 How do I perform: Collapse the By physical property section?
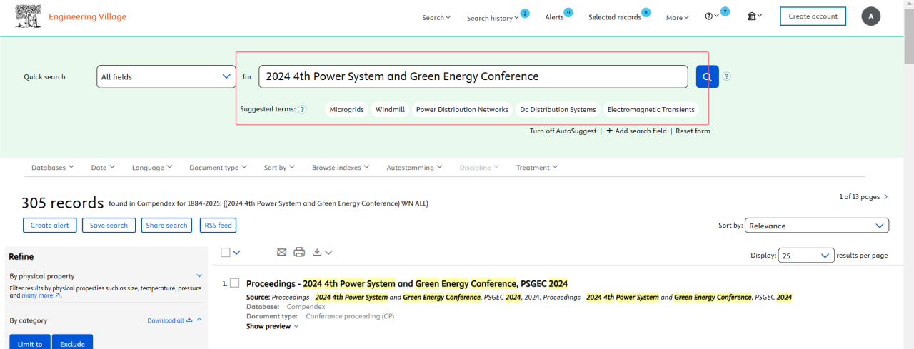tap(199, 275)
